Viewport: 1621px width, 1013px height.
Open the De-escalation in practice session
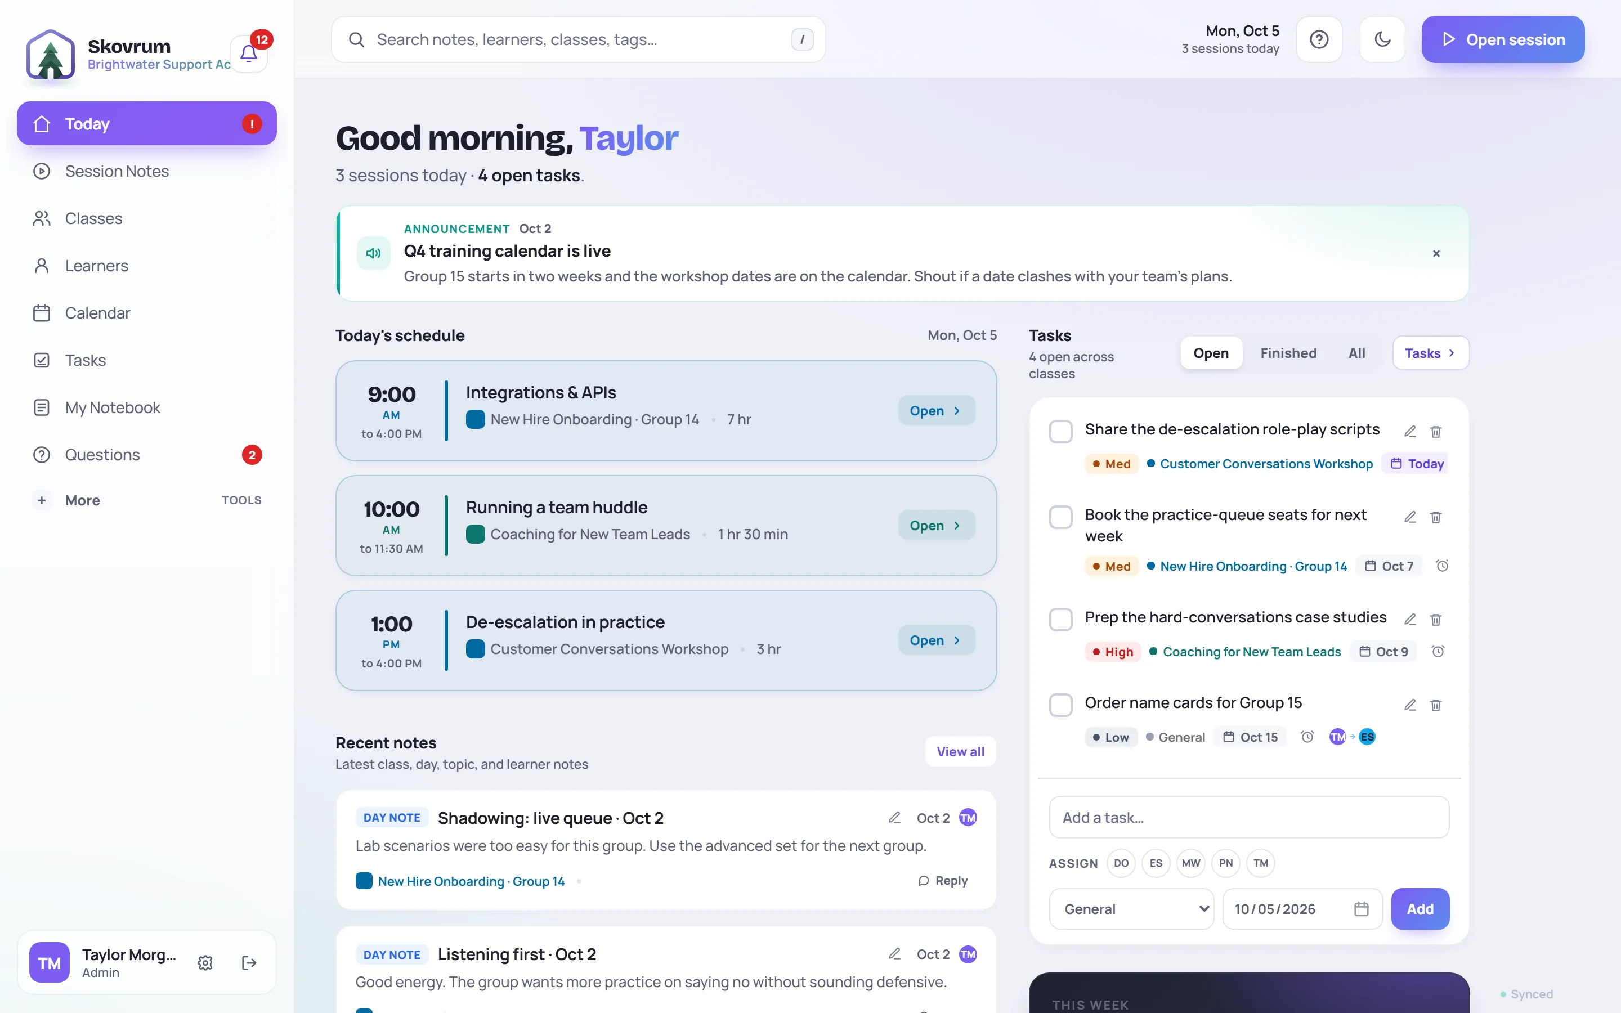(x=937, y=640)
